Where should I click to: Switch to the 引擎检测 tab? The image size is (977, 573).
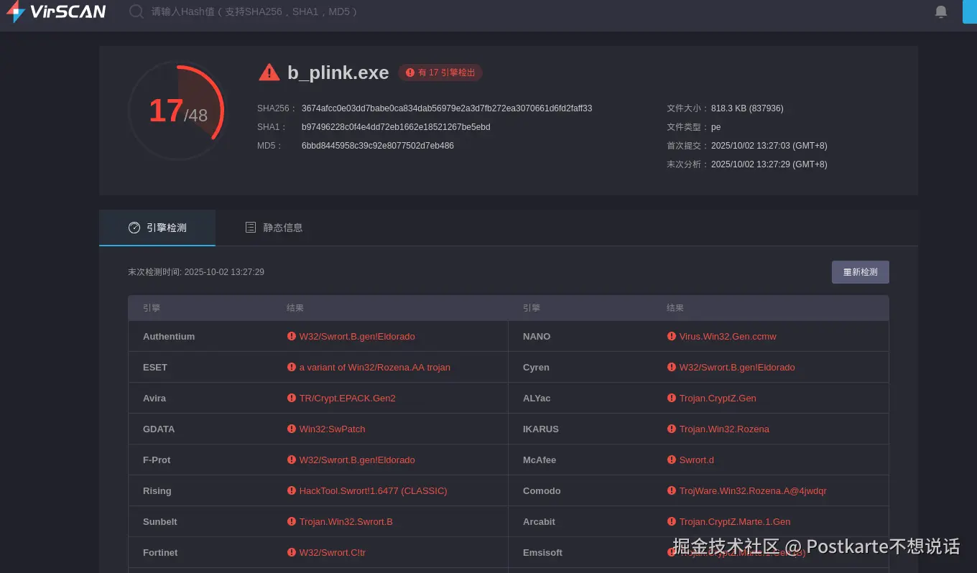coord(157,228)
